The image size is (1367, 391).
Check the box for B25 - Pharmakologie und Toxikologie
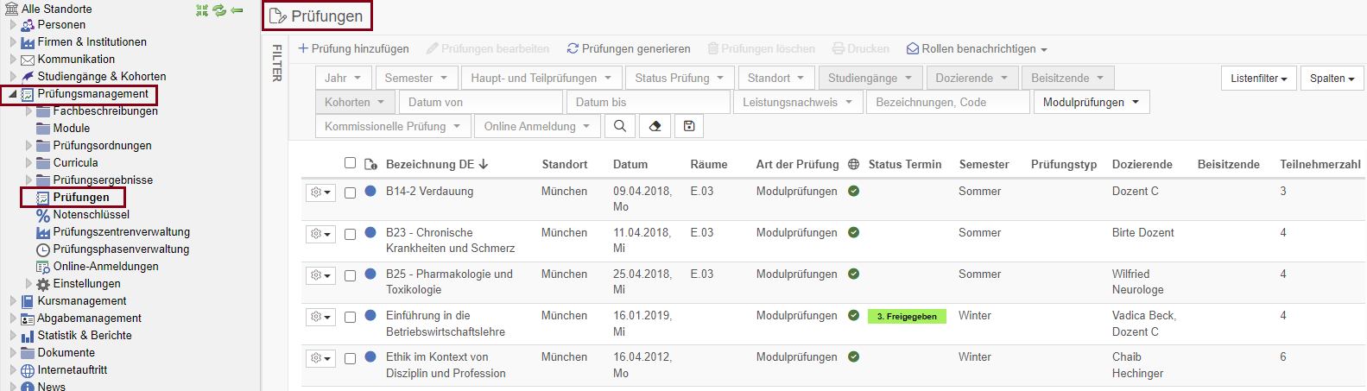(x=351, y=275)
